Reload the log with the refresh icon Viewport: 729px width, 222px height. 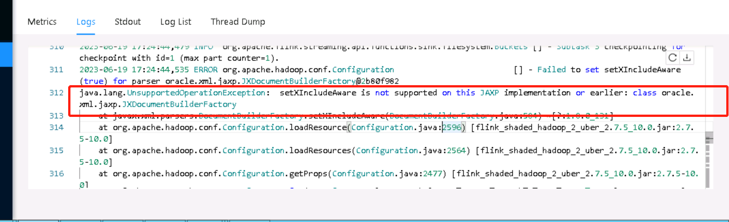(x=673, y=58)
